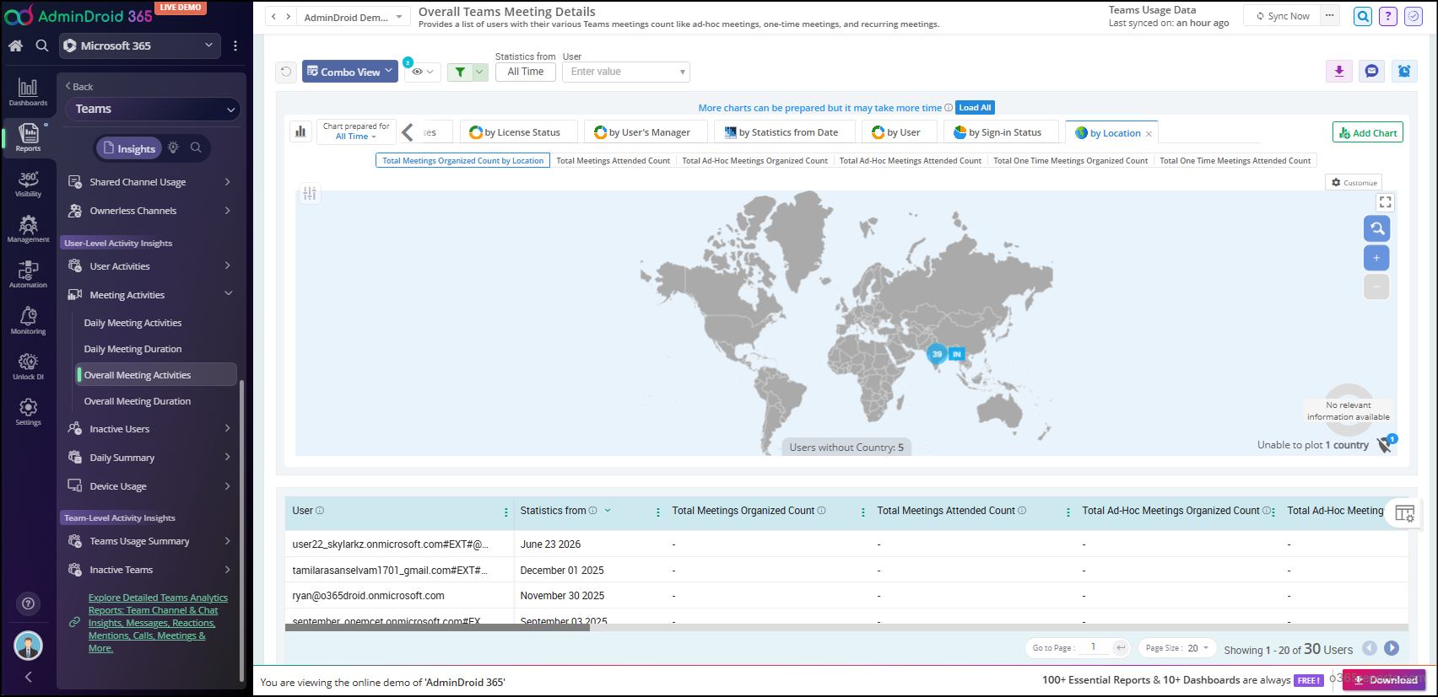Open the Explore Detailed Teams Analytics link
This screenshot has height=697, width=1438.
(x=158, y=623)
